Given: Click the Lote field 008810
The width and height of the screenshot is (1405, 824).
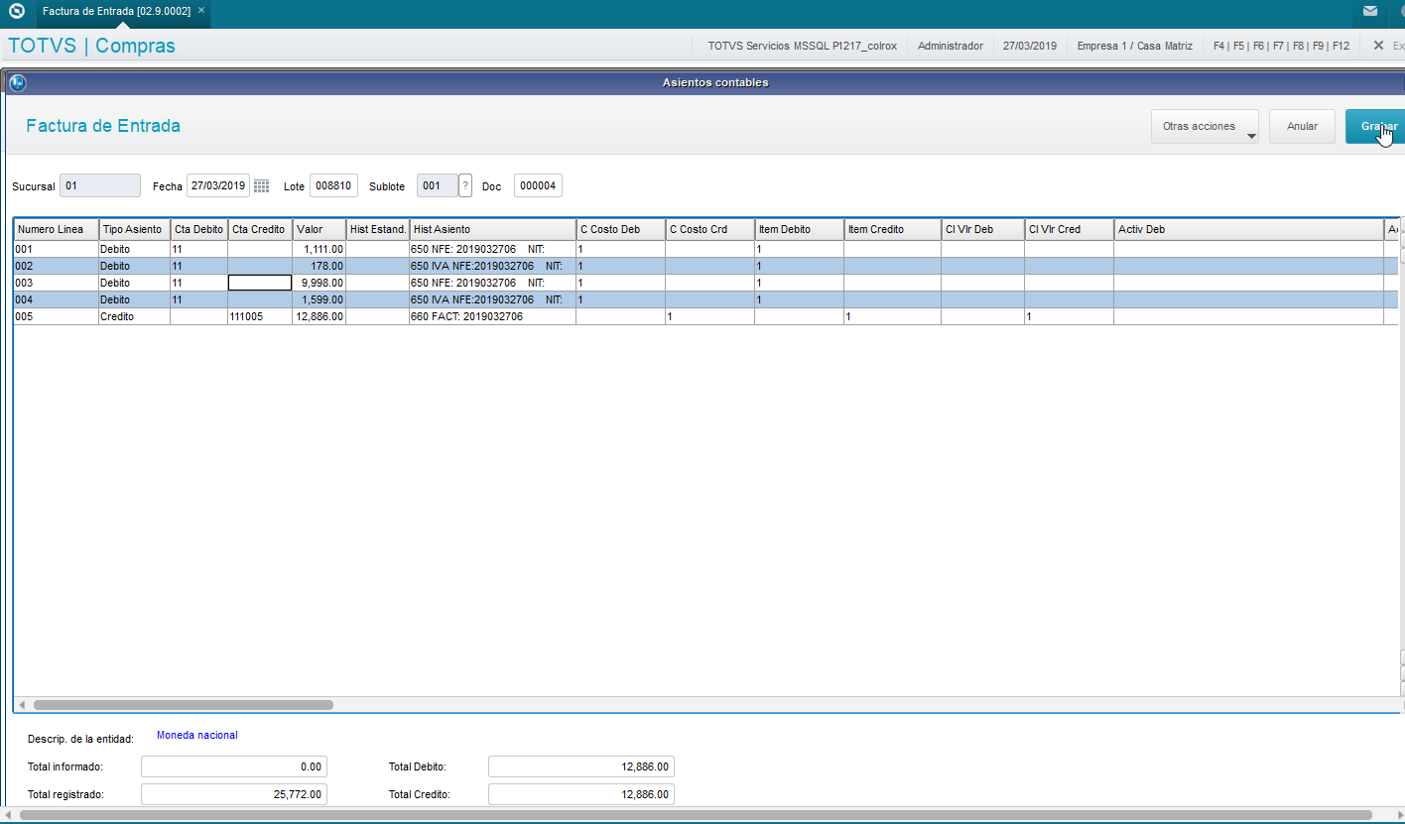Looking at the screenshot, I should (333, 185).
